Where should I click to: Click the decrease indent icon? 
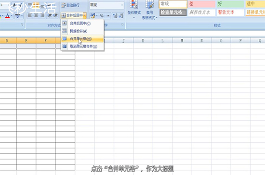click(49, 16)
